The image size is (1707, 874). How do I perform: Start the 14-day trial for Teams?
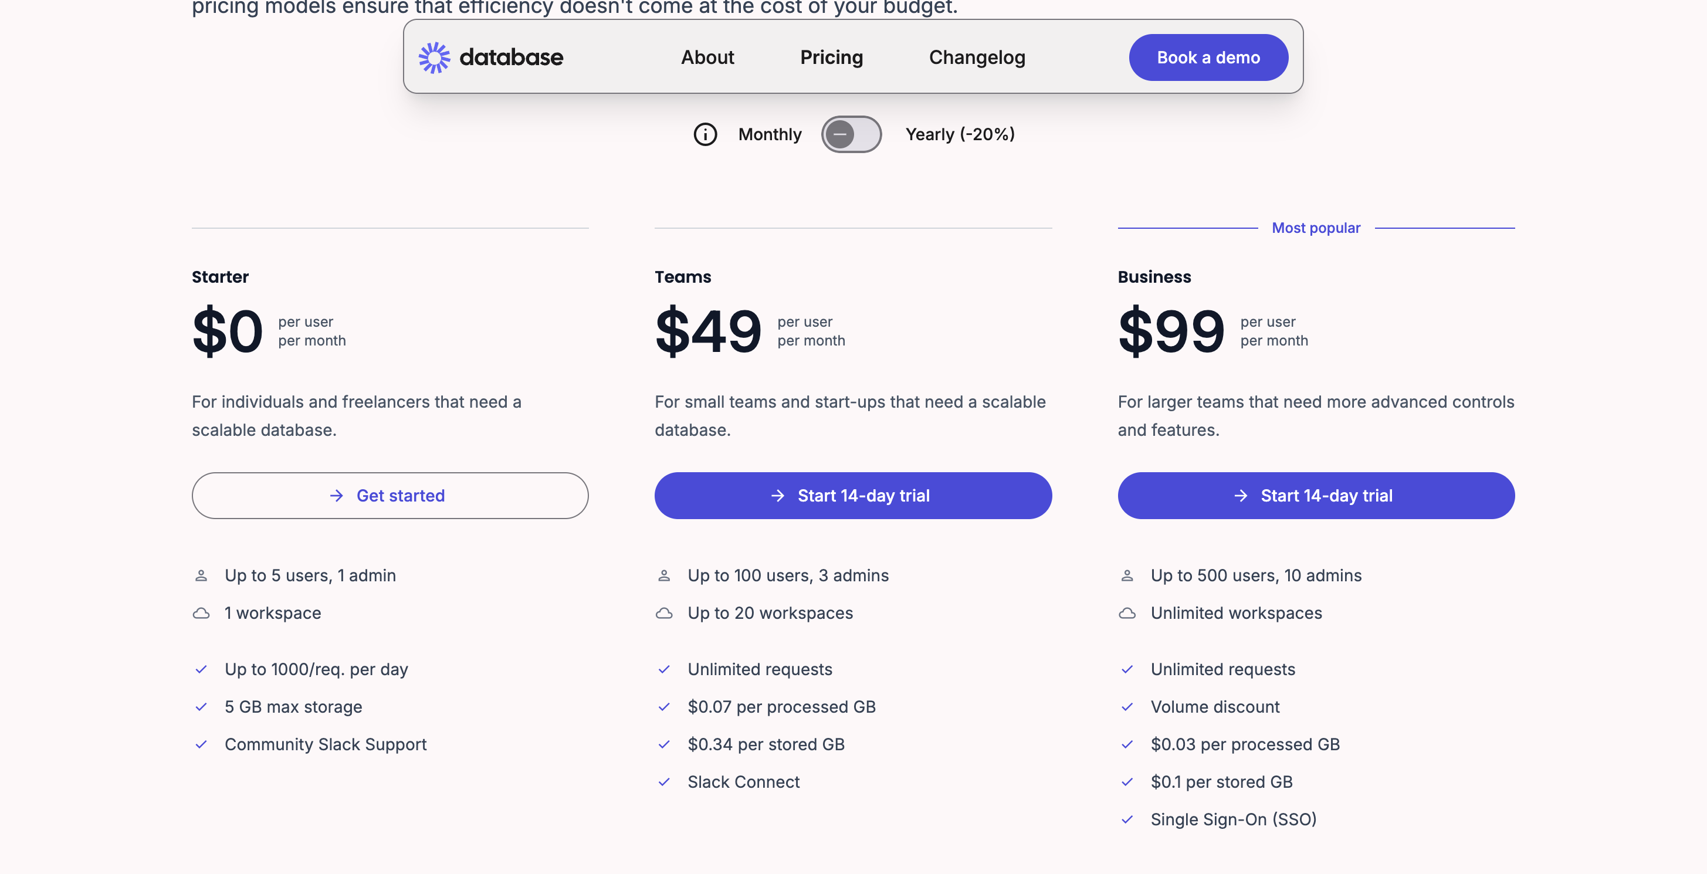point(853,496)
